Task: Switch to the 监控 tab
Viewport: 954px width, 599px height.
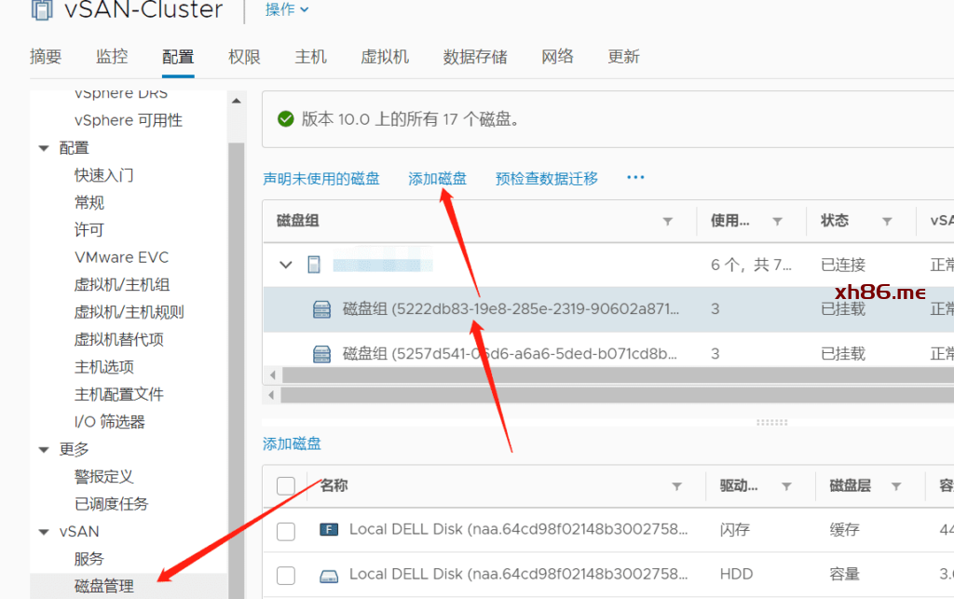Action: click(112, 57)
